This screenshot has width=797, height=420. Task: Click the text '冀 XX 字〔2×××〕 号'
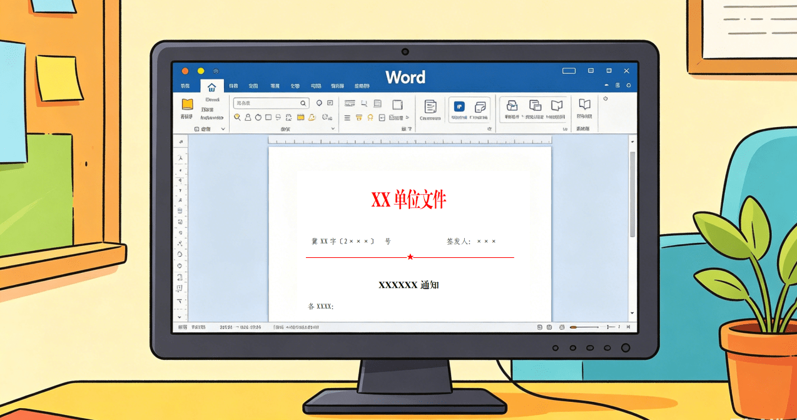click(351, 241)
